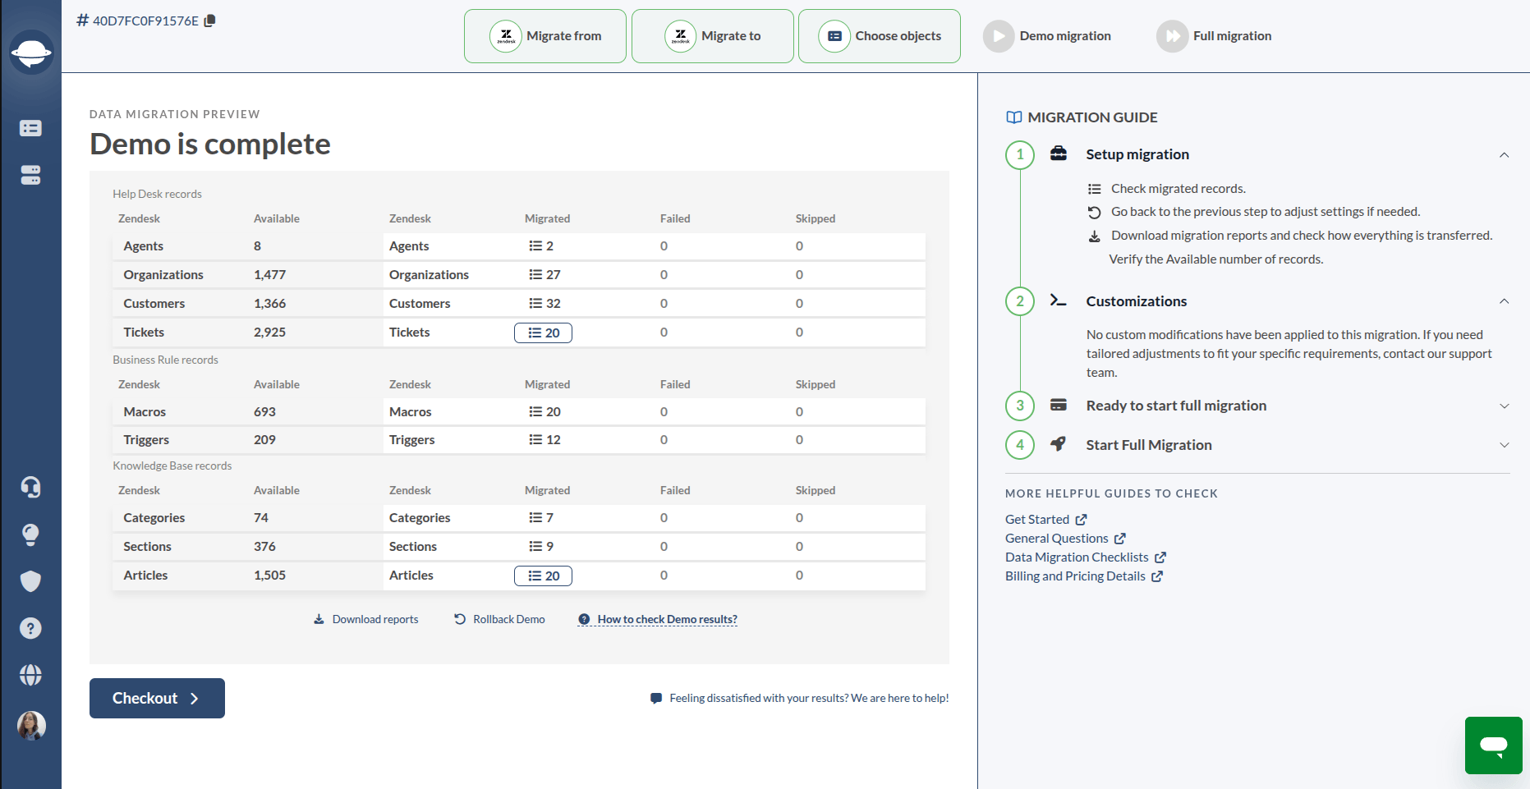Viewport: 1530px width, 789px height.
Task: View the 20 migrated Articles
Action: [543, 576]
